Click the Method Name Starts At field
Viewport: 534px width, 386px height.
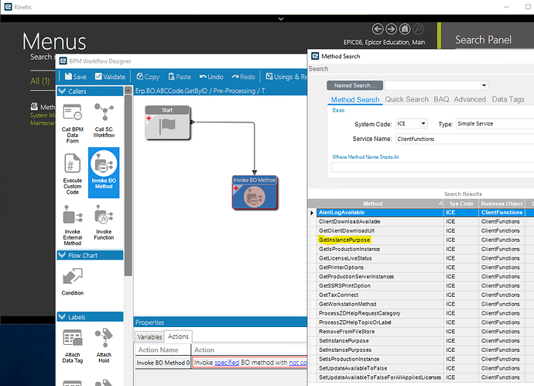pos(433,167)
